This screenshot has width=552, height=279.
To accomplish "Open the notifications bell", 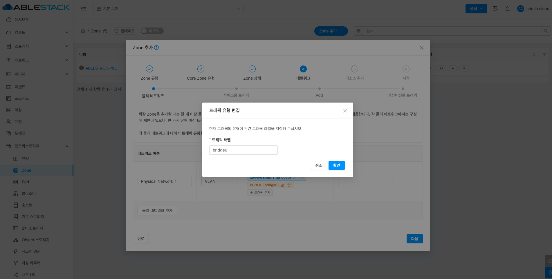I will 508,9.
